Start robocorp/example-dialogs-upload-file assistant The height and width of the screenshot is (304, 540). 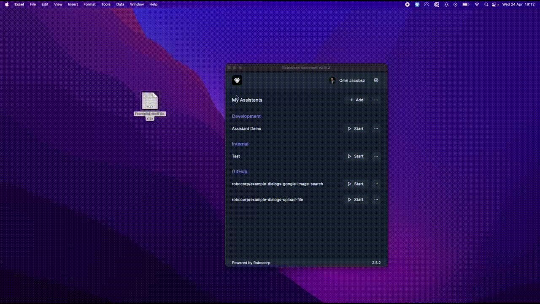[355, 200]
